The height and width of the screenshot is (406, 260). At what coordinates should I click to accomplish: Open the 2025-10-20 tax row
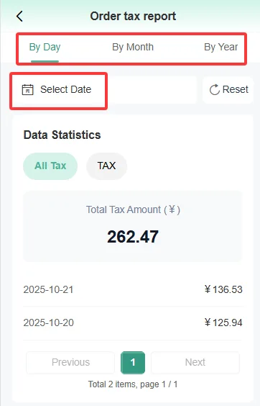(133, 322)
